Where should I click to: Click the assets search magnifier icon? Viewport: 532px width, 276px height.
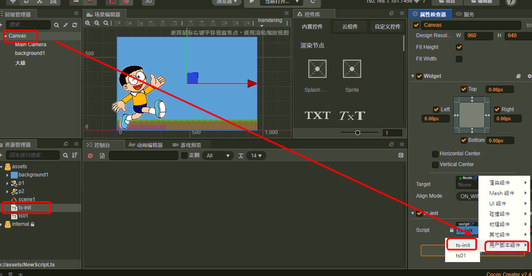click(x=66, y=155)
